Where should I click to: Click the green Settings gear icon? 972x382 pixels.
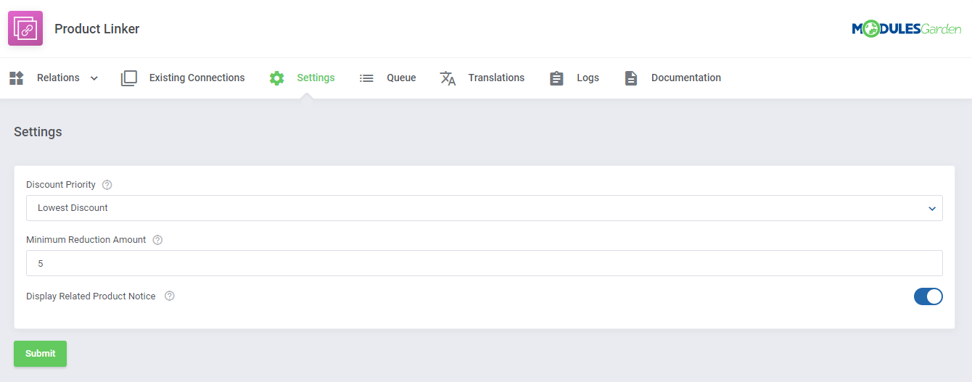(x=276, y=78)
